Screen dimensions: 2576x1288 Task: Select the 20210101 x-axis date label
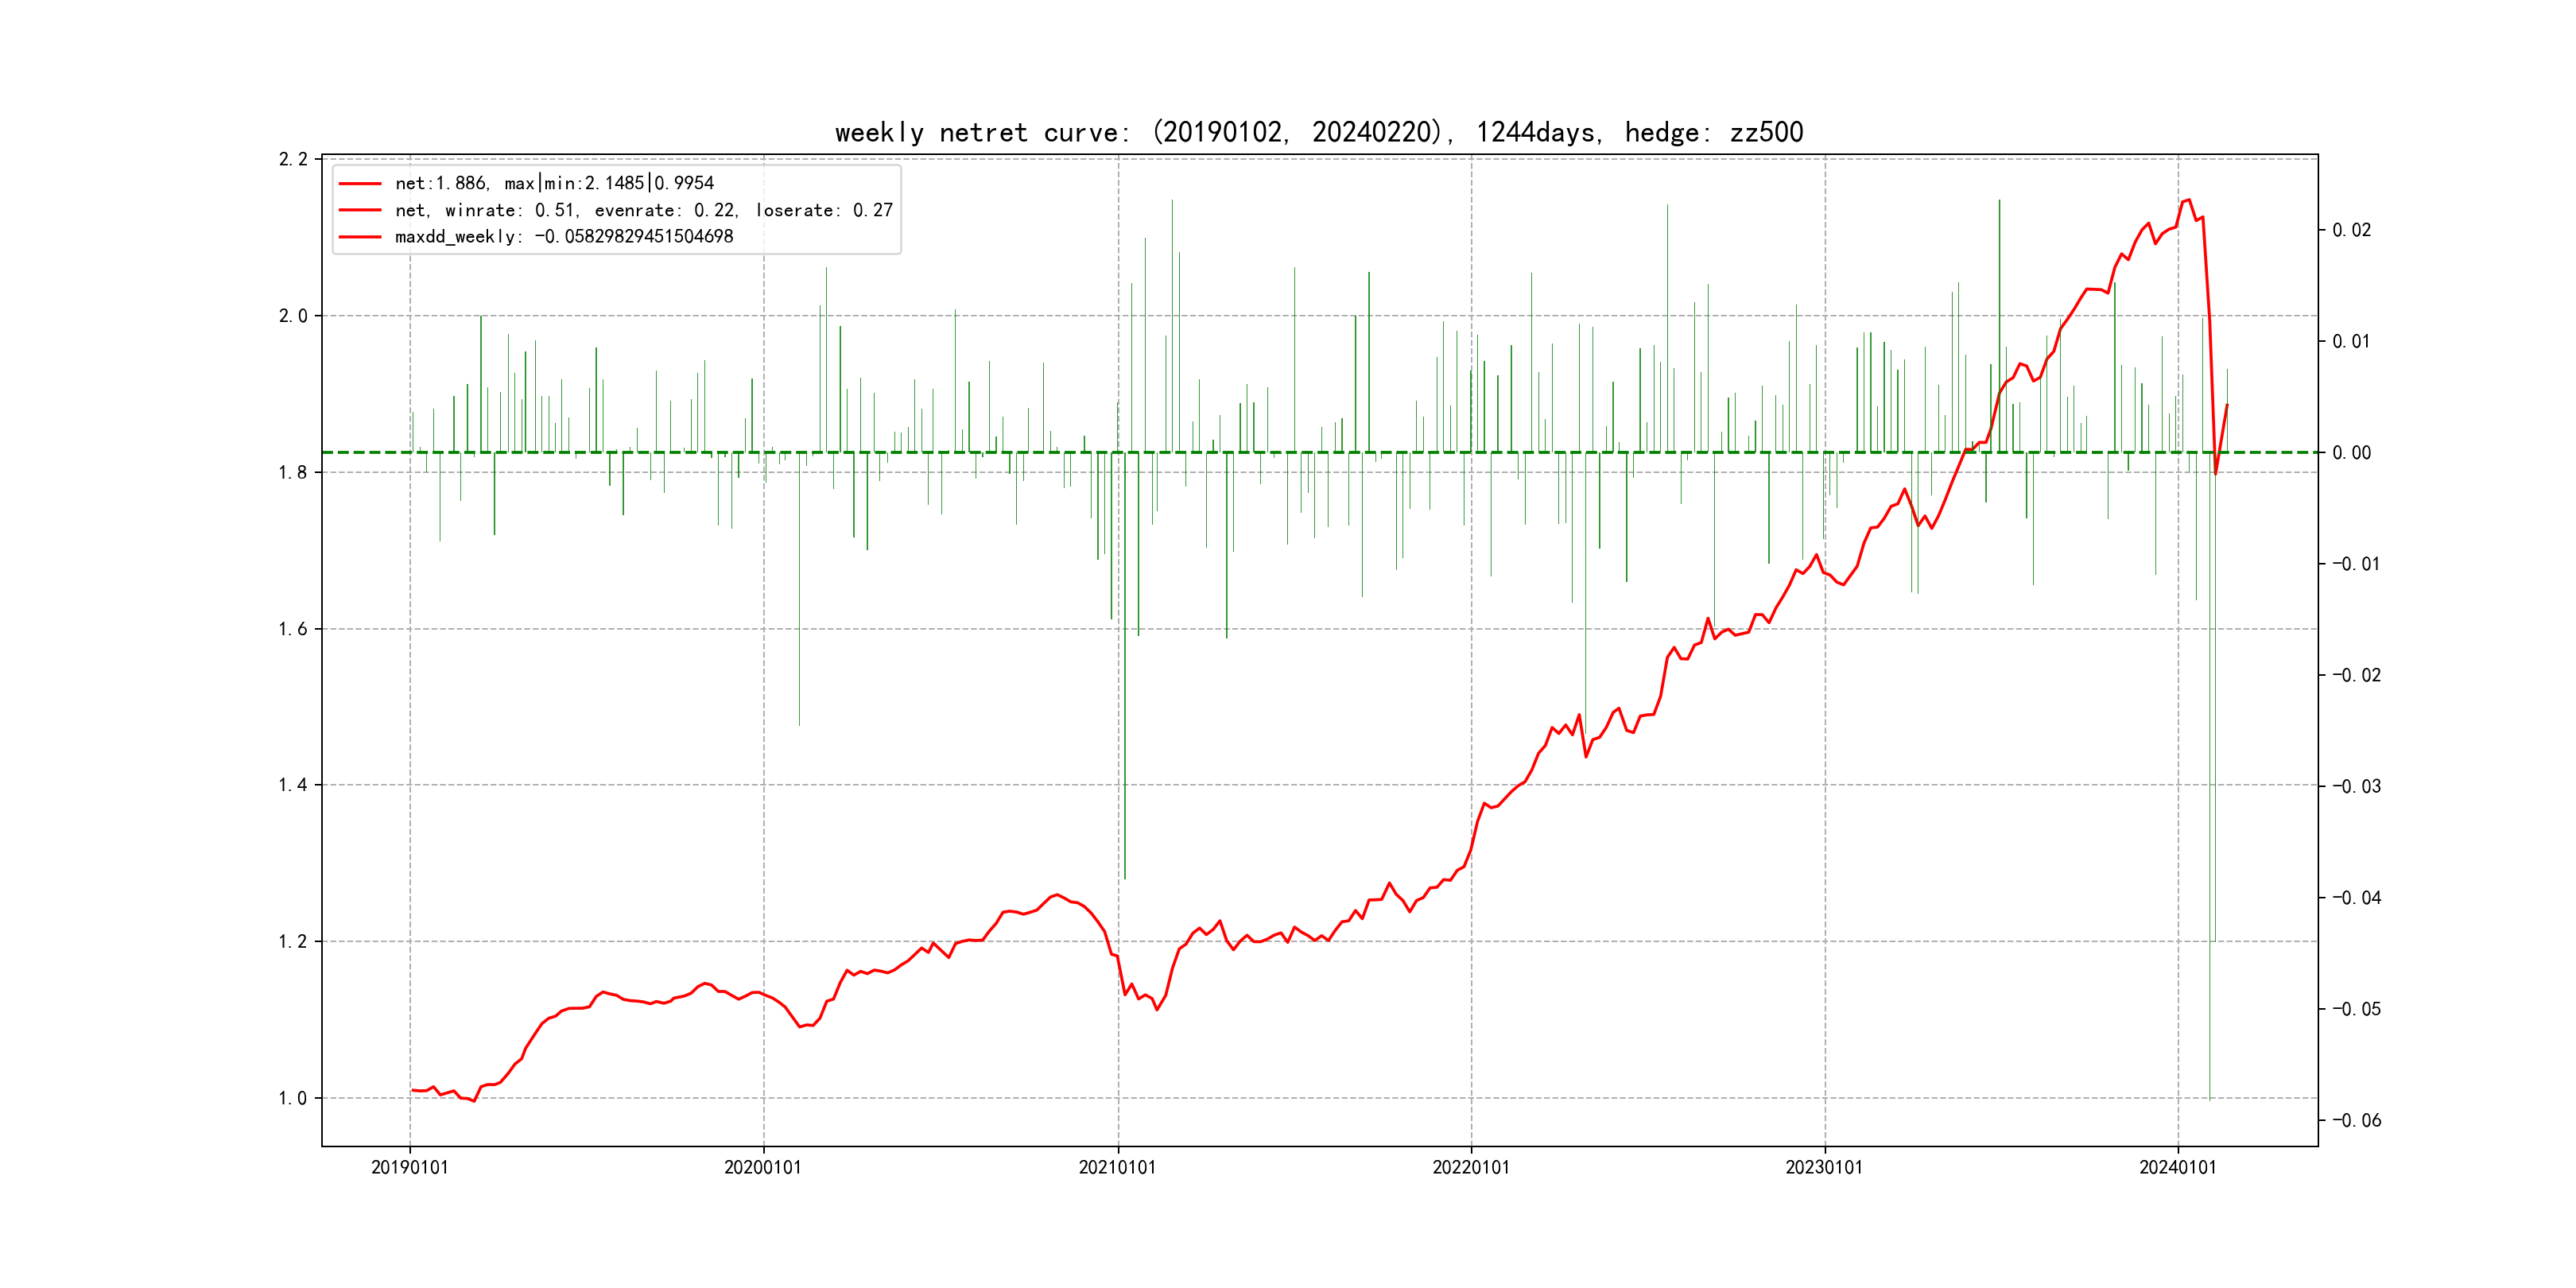(x=1117, y=1168)
